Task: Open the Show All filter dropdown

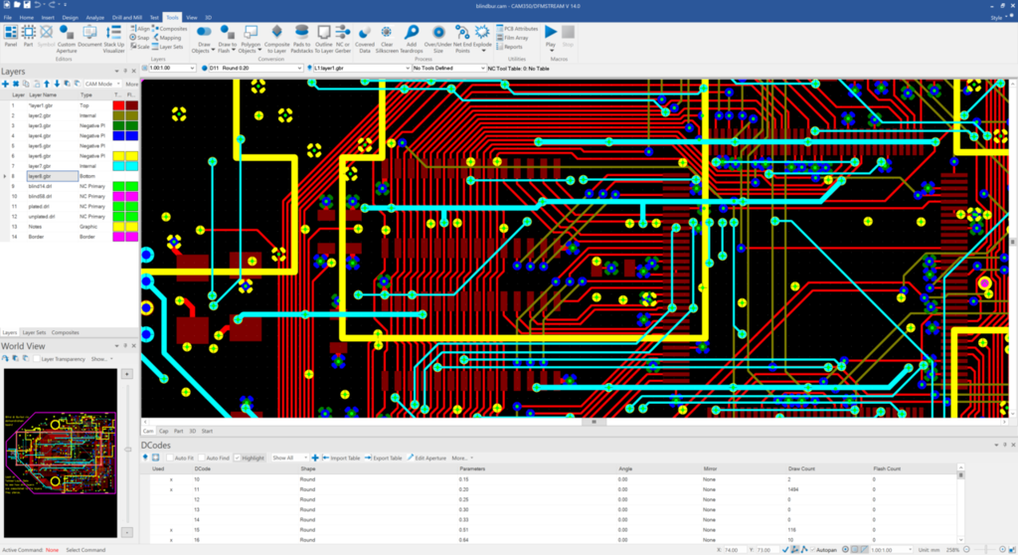Action: [289, 459]
